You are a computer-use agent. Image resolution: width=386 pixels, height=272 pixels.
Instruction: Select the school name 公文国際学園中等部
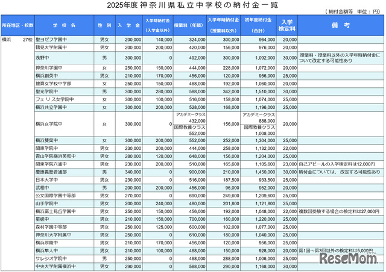(x=55, y=196)
